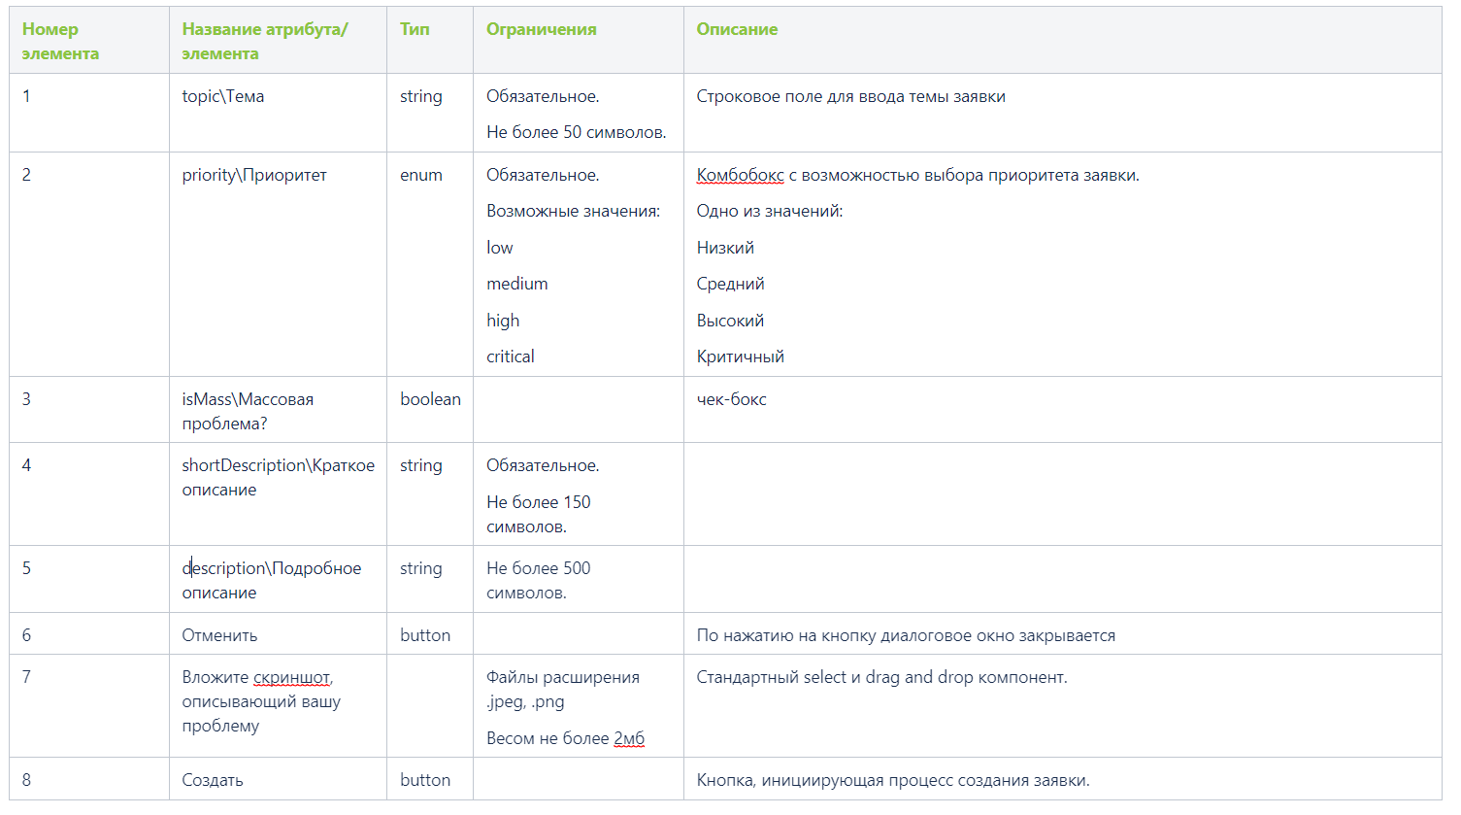Click the 'Средний' value

click(730, 284)
